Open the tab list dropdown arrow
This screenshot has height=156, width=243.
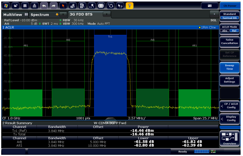[214, 14]
